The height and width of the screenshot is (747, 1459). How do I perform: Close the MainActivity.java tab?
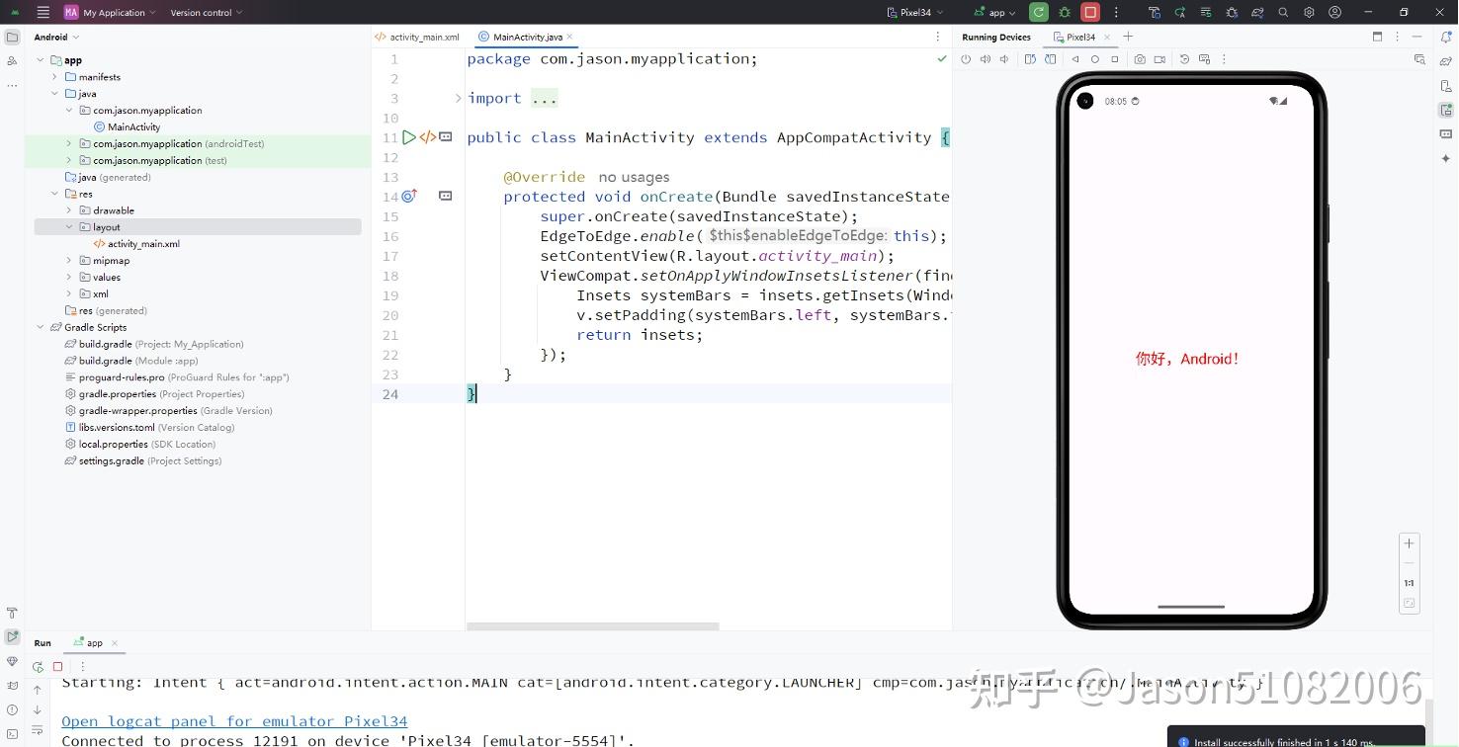tap(570, 37)
